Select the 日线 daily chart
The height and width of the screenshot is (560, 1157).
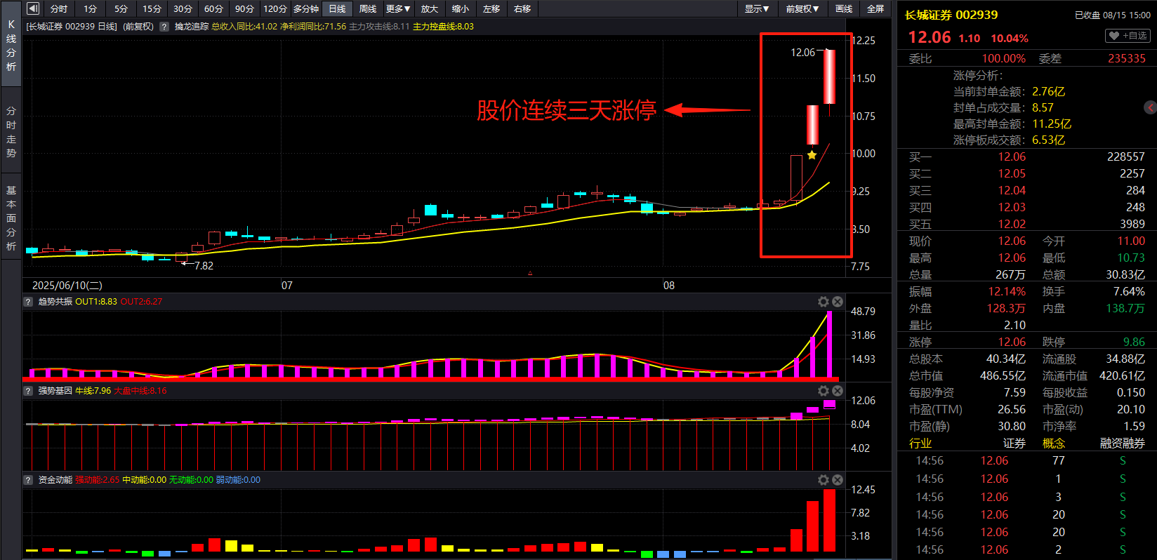[x=337, y=8]
